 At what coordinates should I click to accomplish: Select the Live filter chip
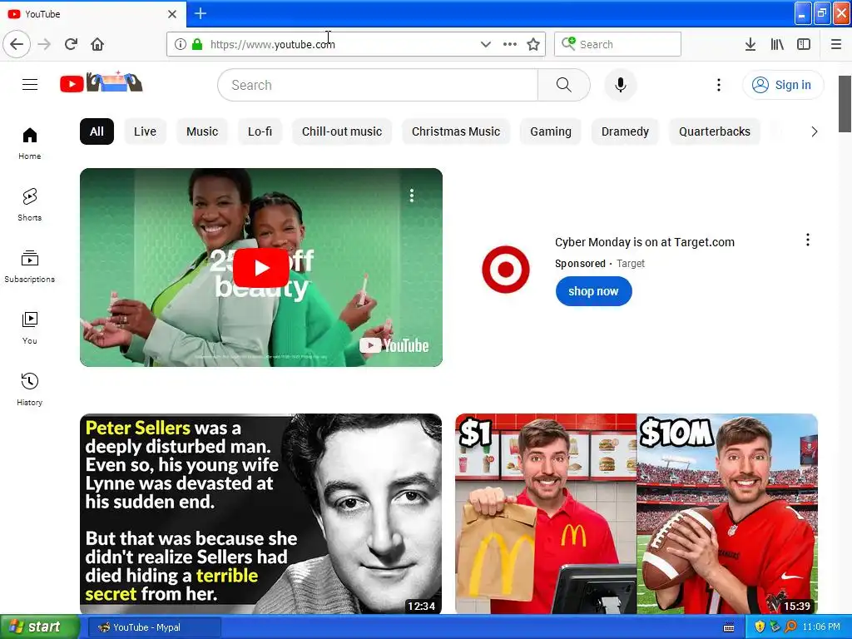click(145, 131)
